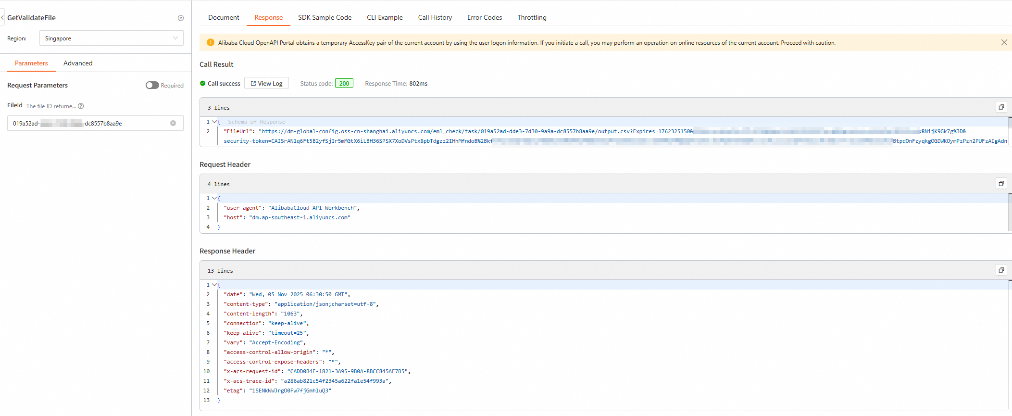Dismiss the AccessKey warning banner

[1004, 43]
